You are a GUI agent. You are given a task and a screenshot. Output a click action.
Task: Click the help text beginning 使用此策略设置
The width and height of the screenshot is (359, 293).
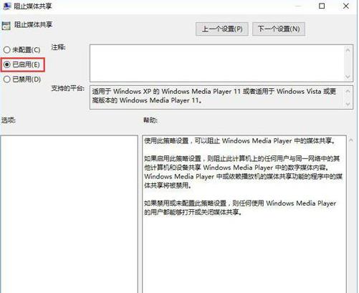[240, 140]
